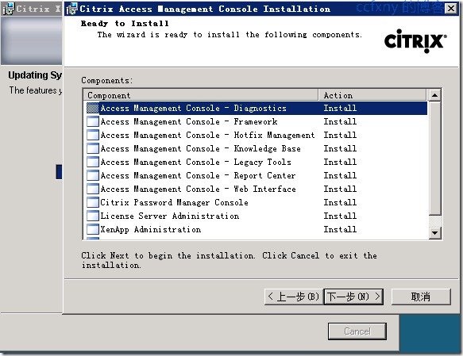Go back with the 上一步(B) button
The height and width of the screenshot is (356, 463).
pos(294,297)
